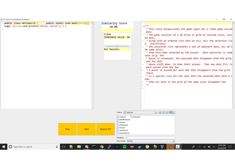The image size is (235, 167).
Task: Switch file chooser to Details view
Action: coord(174,112)
